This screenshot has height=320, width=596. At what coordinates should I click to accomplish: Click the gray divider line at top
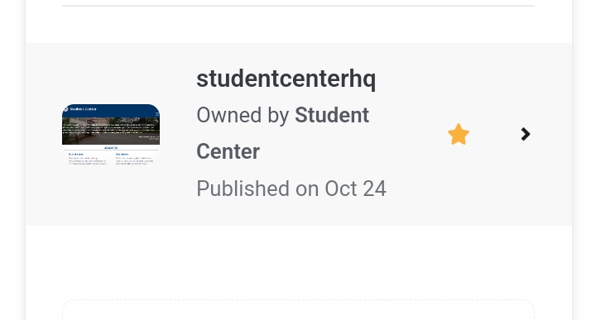pos(298,6)
